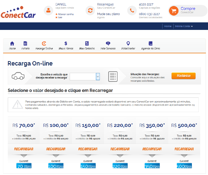Image resolution: width=208 pixels, height=175 pixels.
Task: Select the R$ 500,00 price heading
Action: pyautogui.click(x=184, y=125)
